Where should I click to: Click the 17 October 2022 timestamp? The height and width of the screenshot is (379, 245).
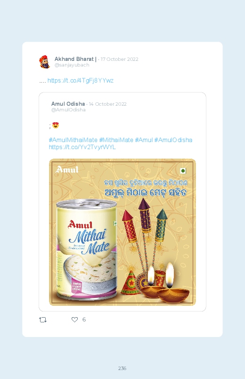(120, 59)
